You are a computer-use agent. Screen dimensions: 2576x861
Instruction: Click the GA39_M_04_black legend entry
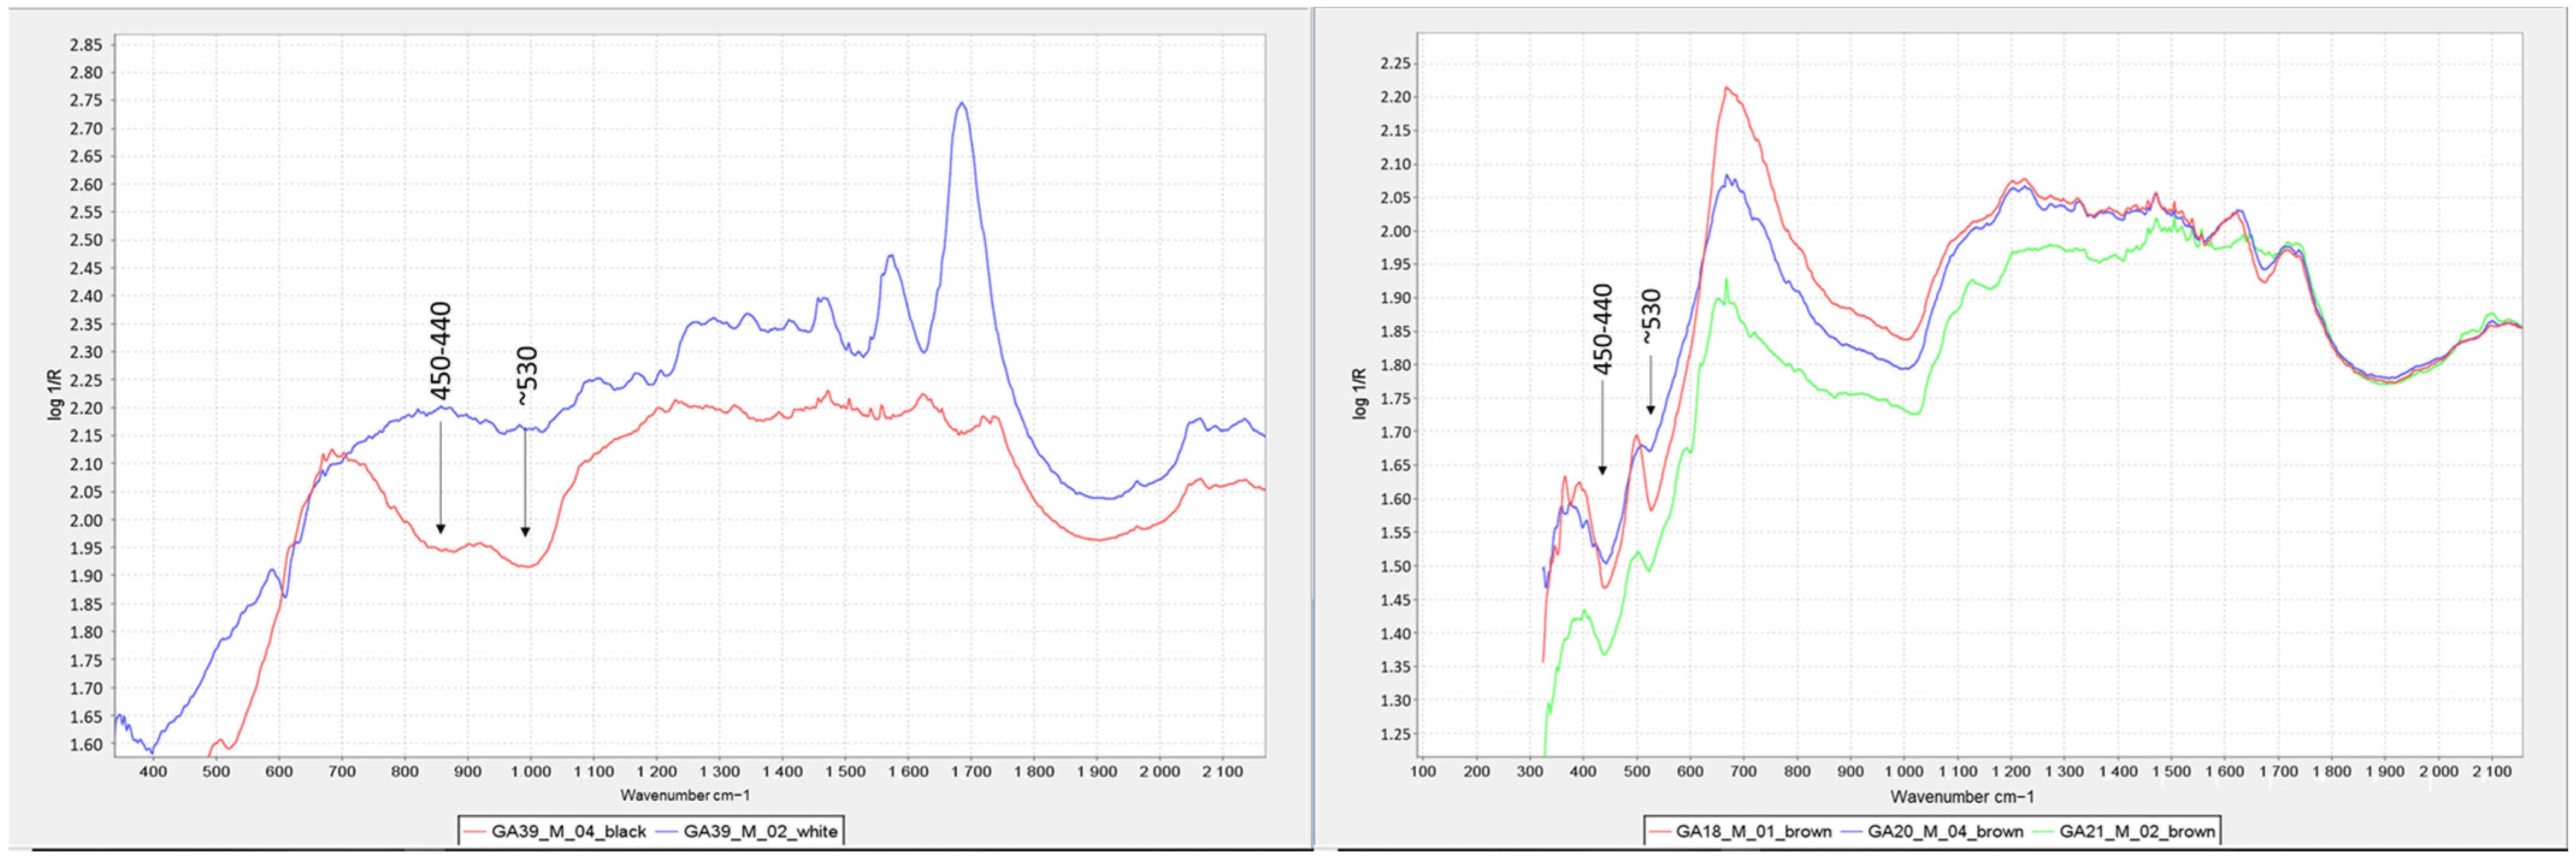[x=568, y=831]
